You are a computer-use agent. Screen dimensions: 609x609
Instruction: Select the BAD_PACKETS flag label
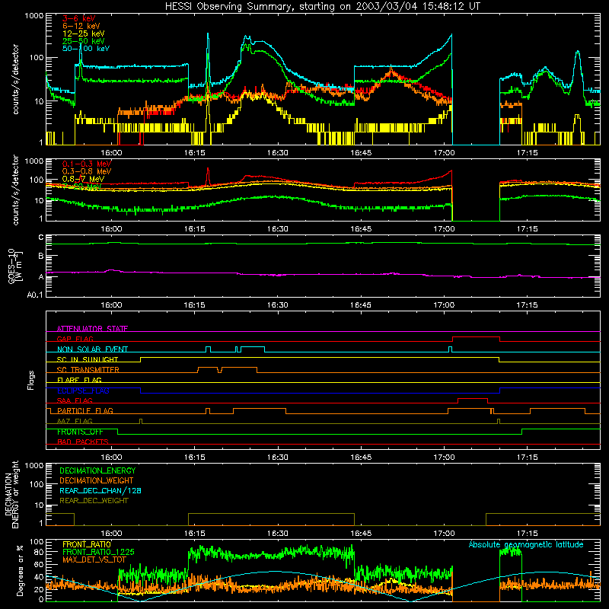(83, 442)
